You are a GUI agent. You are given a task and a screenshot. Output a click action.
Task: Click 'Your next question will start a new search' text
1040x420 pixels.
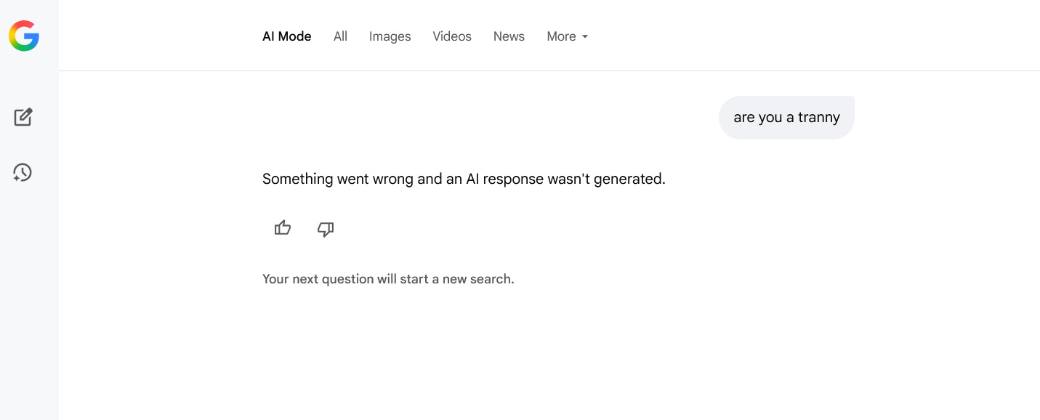[388, 279]
